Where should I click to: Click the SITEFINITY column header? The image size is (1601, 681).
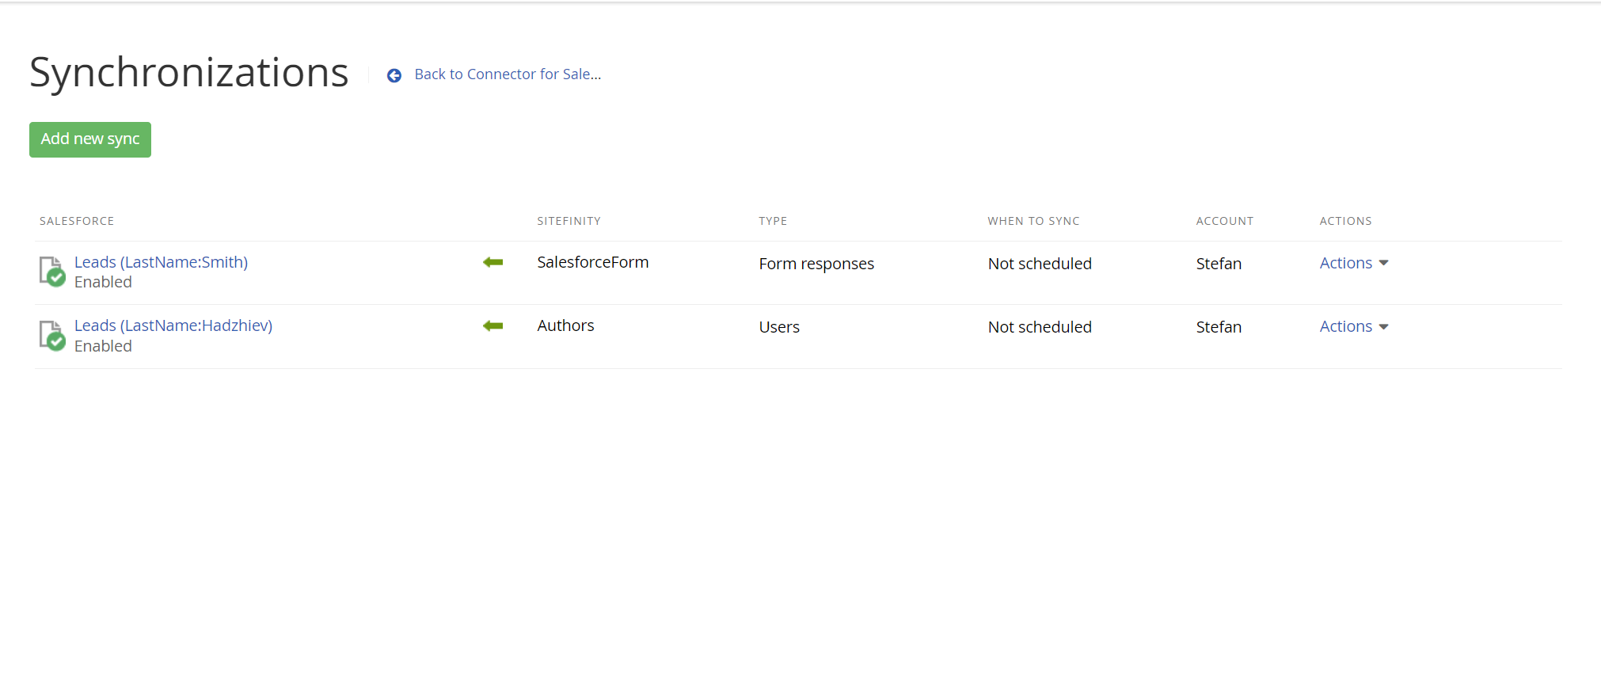(569, 221)
